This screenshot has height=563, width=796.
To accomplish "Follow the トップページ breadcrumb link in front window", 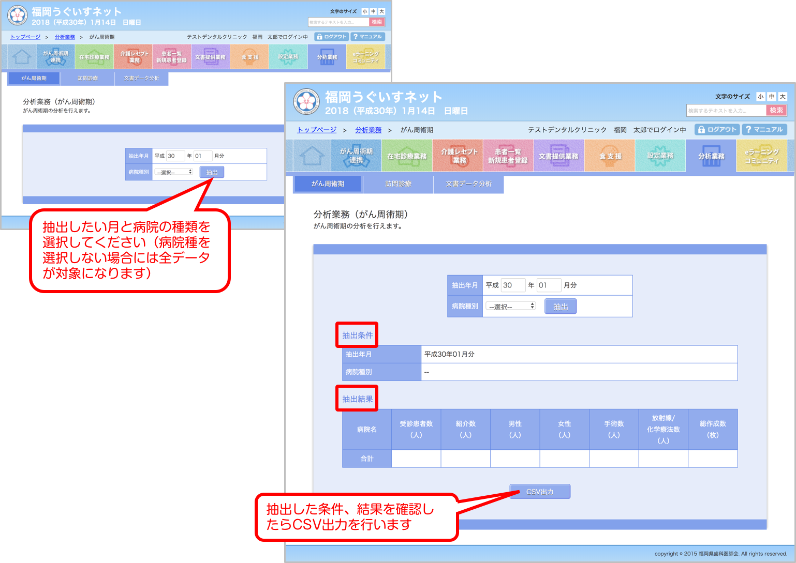I will tap(317, 130).
